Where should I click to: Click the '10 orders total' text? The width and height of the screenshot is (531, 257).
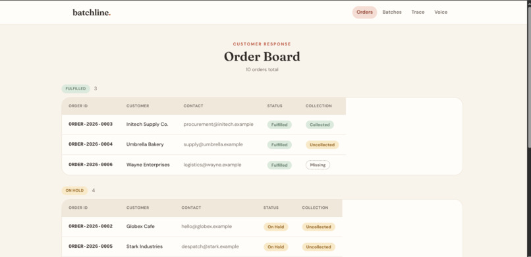point(262,70)
